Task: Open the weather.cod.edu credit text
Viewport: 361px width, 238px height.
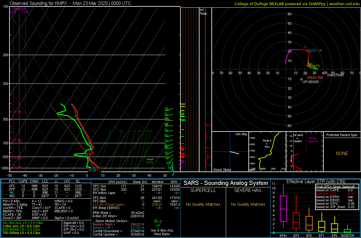Action: [x=344, y=4]
